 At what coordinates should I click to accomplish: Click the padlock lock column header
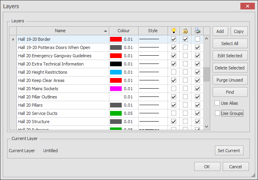click(x=185, y=31)
